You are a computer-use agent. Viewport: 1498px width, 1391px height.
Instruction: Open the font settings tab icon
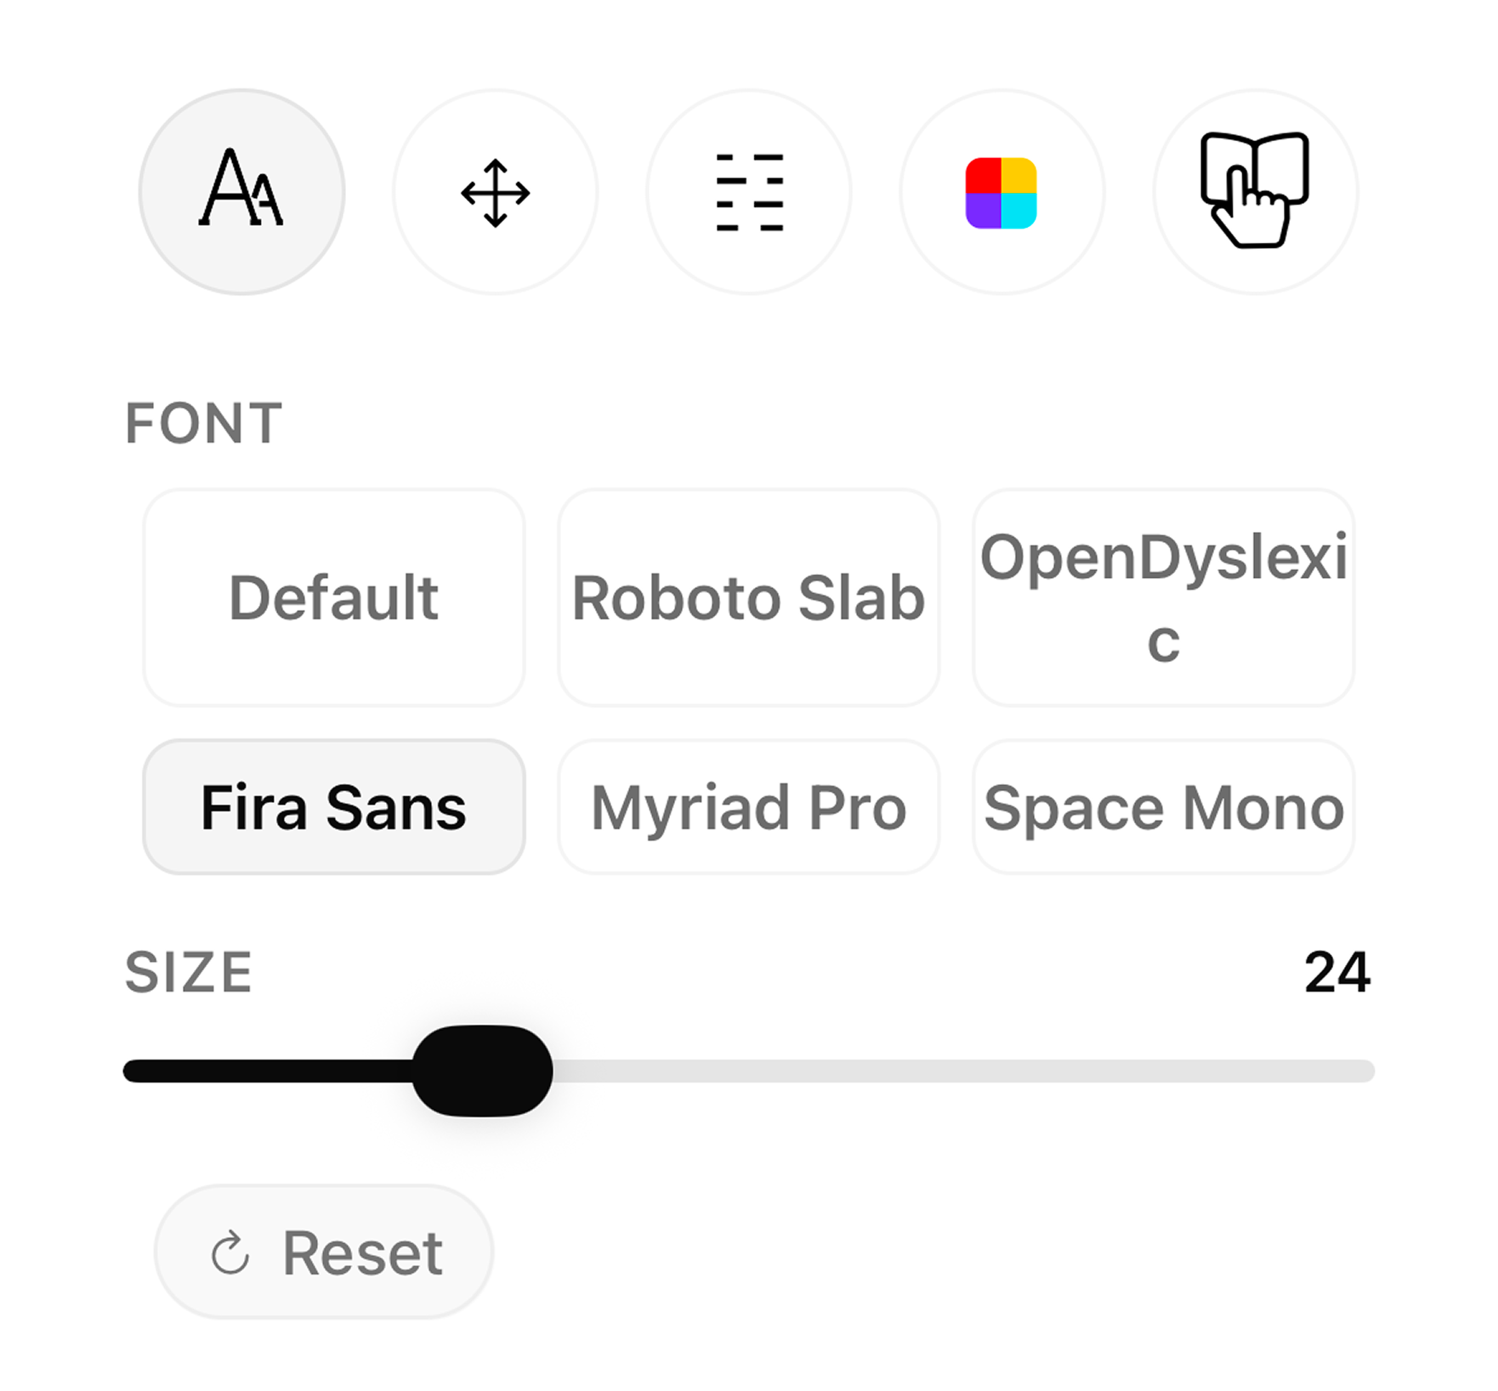(x=241, y=192)
